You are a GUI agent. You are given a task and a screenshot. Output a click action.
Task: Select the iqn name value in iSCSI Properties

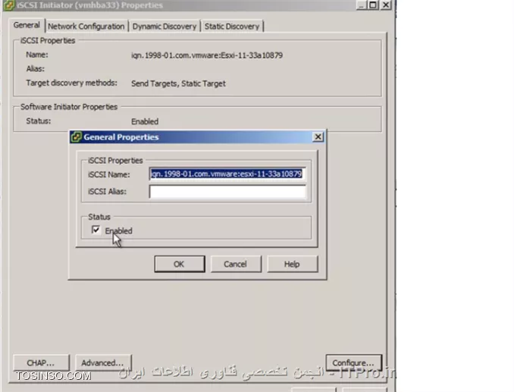(x=207, y=55)
